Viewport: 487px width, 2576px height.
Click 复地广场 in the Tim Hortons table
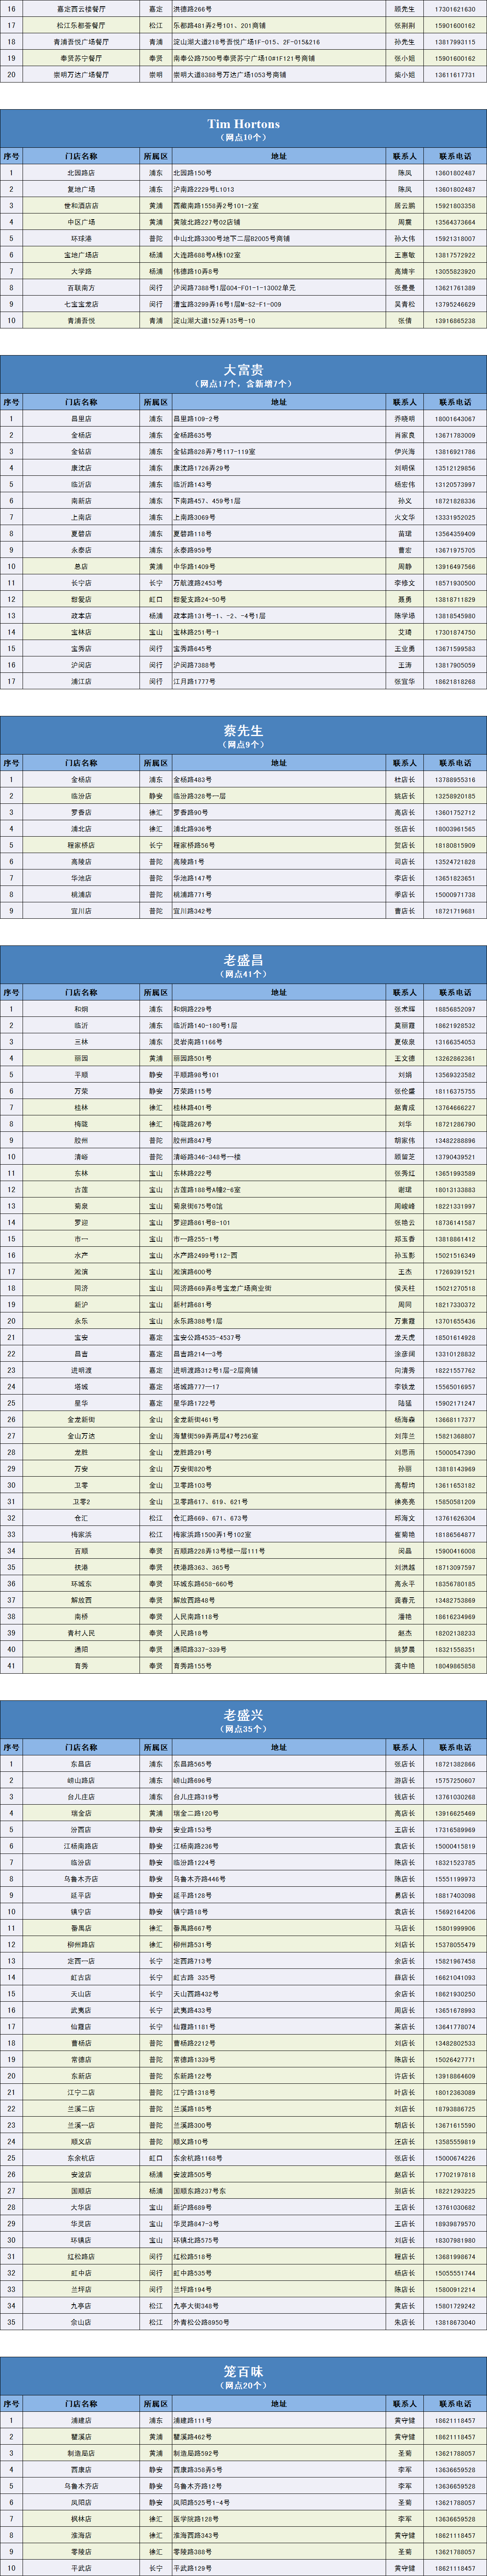pyautogui.click(x=81, y=189)
